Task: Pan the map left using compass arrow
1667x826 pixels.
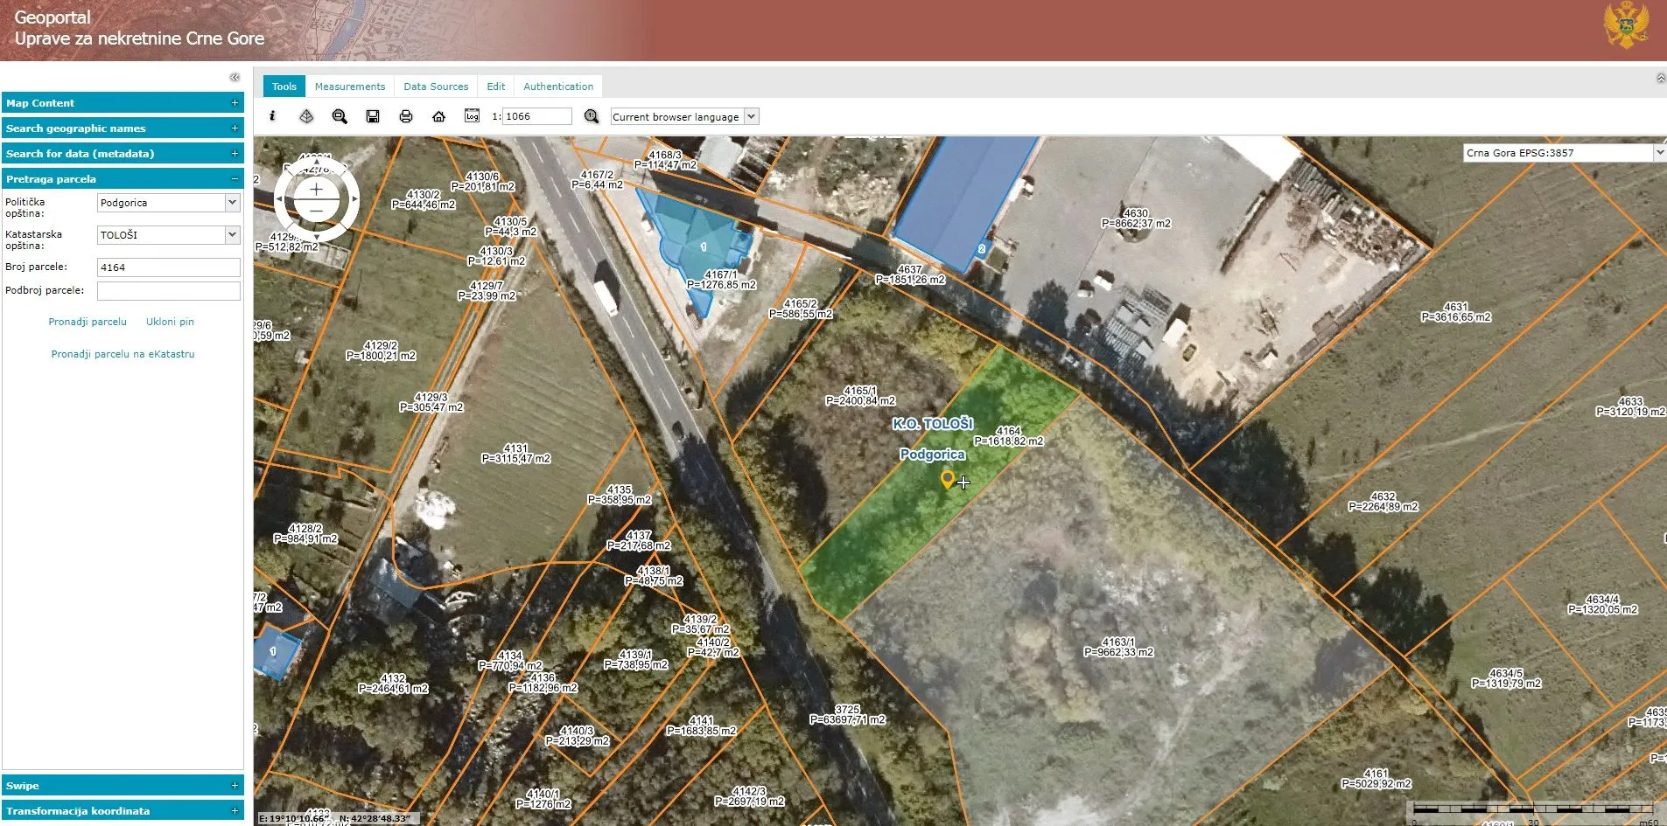Action: click(279, 199)
